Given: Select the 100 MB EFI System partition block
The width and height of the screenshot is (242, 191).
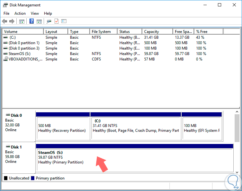Looking at the screenshot, I should tap(202, 126).
